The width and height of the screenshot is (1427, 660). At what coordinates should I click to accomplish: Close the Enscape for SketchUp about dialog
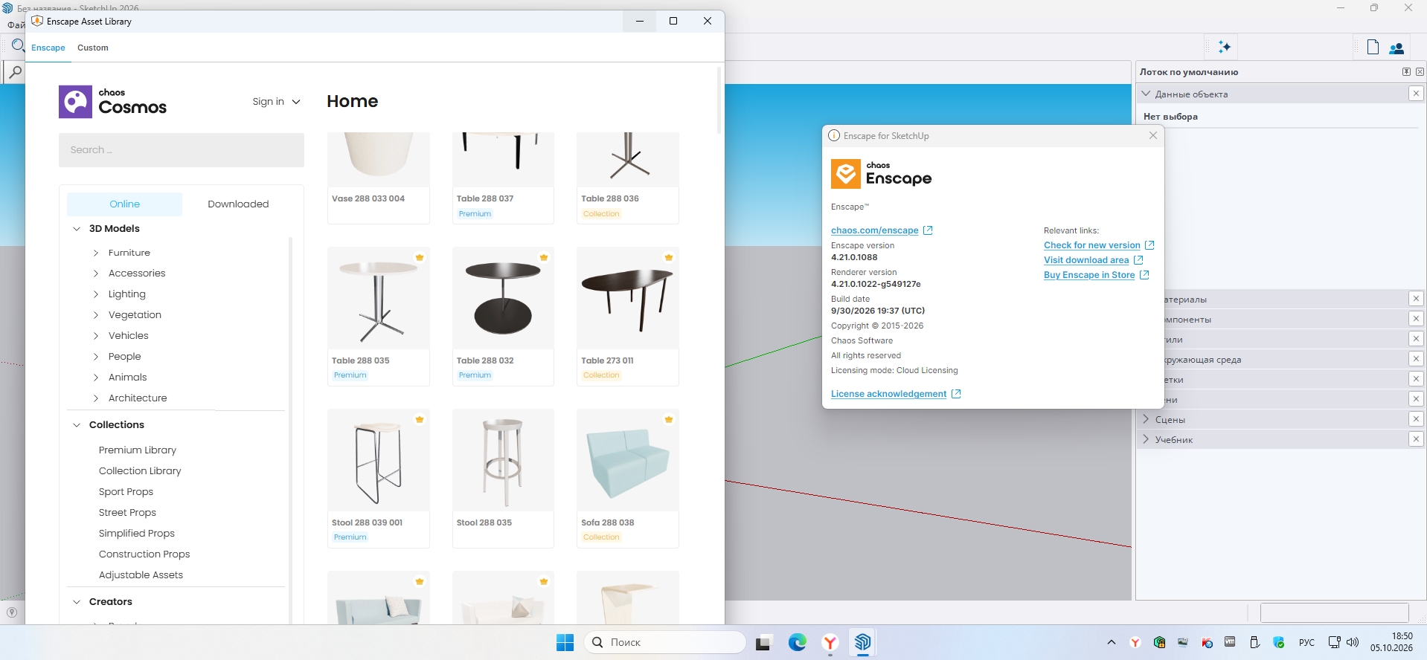(1152, 135)
